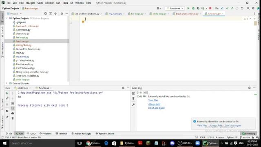Expand the External Libraries node
Image resolution: width=261 pixels, height=147 pixels.
pyautogui.click(x=7, y=83)
